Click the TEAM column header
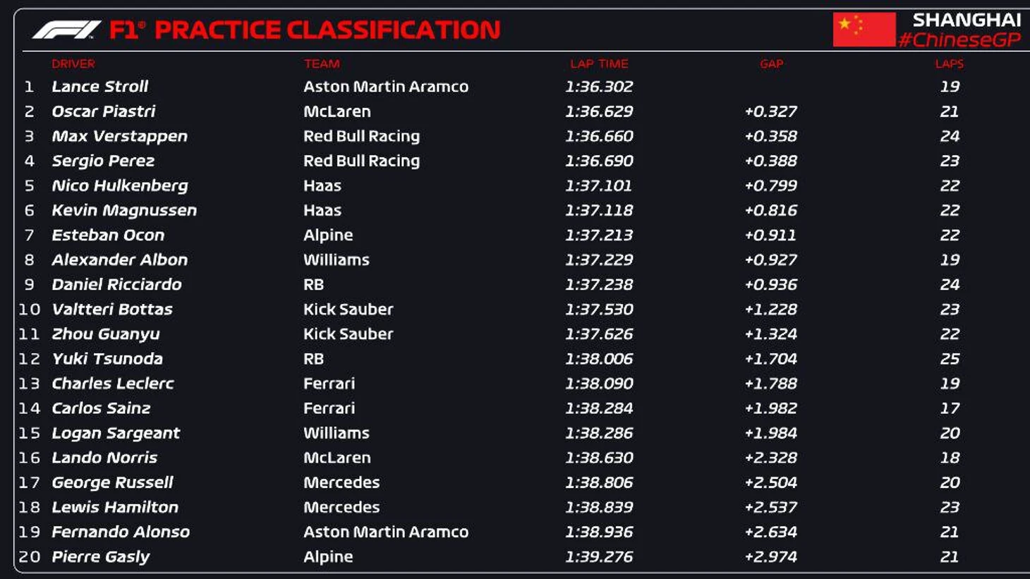This screenshot has height=579, width=1030. [x=322, y=63]
